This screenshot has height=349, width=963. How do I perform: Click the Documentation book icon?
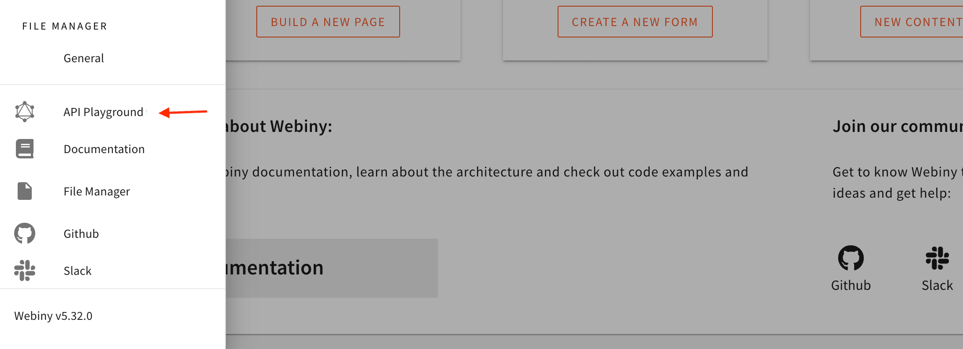pyautogui.click(x=25, y=149)
